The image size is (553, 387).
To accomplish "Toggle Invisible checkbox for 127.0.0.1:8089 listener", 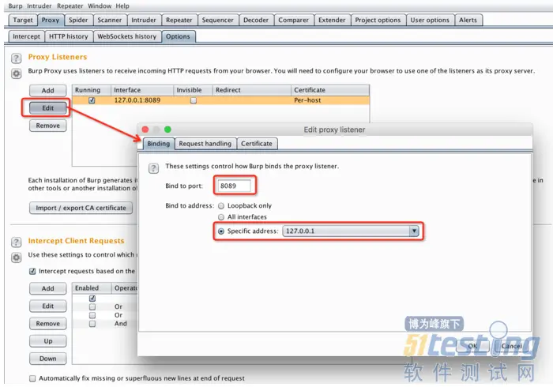I will (194, 100).
